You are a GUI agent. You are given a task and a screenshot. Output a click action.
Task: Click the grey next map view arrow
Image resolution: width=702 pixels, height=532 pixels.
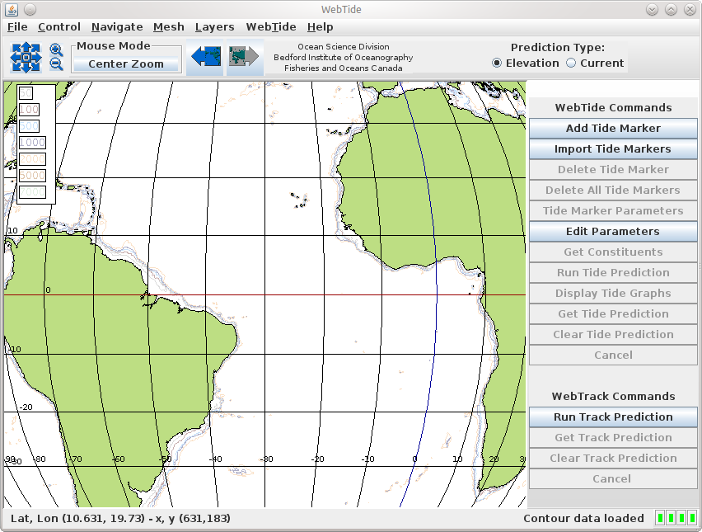click(x=244, y=57)
